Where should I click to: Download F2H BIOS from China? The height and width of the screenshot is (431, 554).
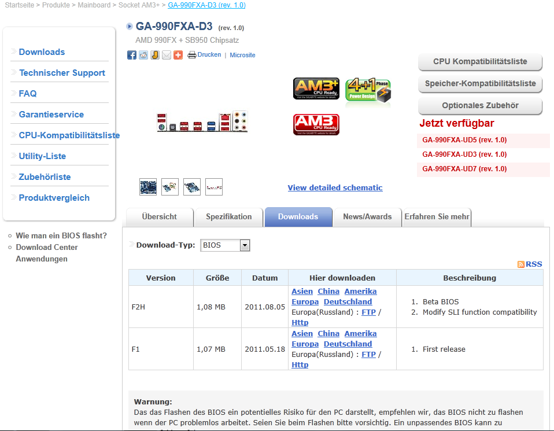click(328, 292)
